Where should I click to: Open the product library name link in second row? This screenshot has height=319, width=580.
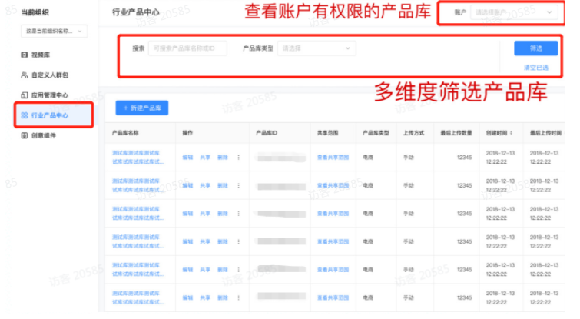[x=138, y=185]
